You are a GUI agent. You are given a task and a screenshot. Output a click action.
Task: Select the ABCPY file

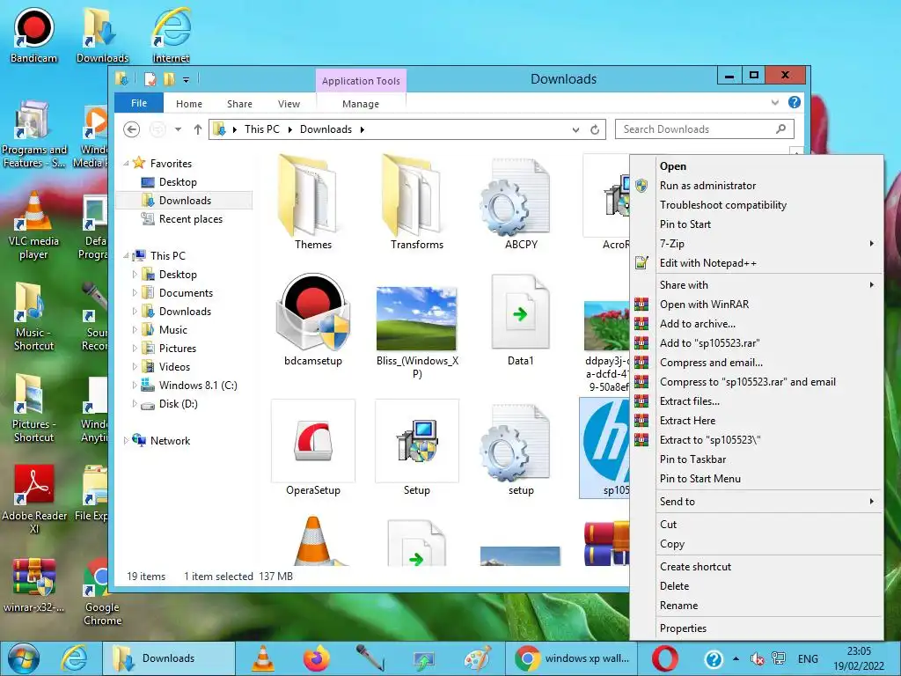click(x=521, y=204)
